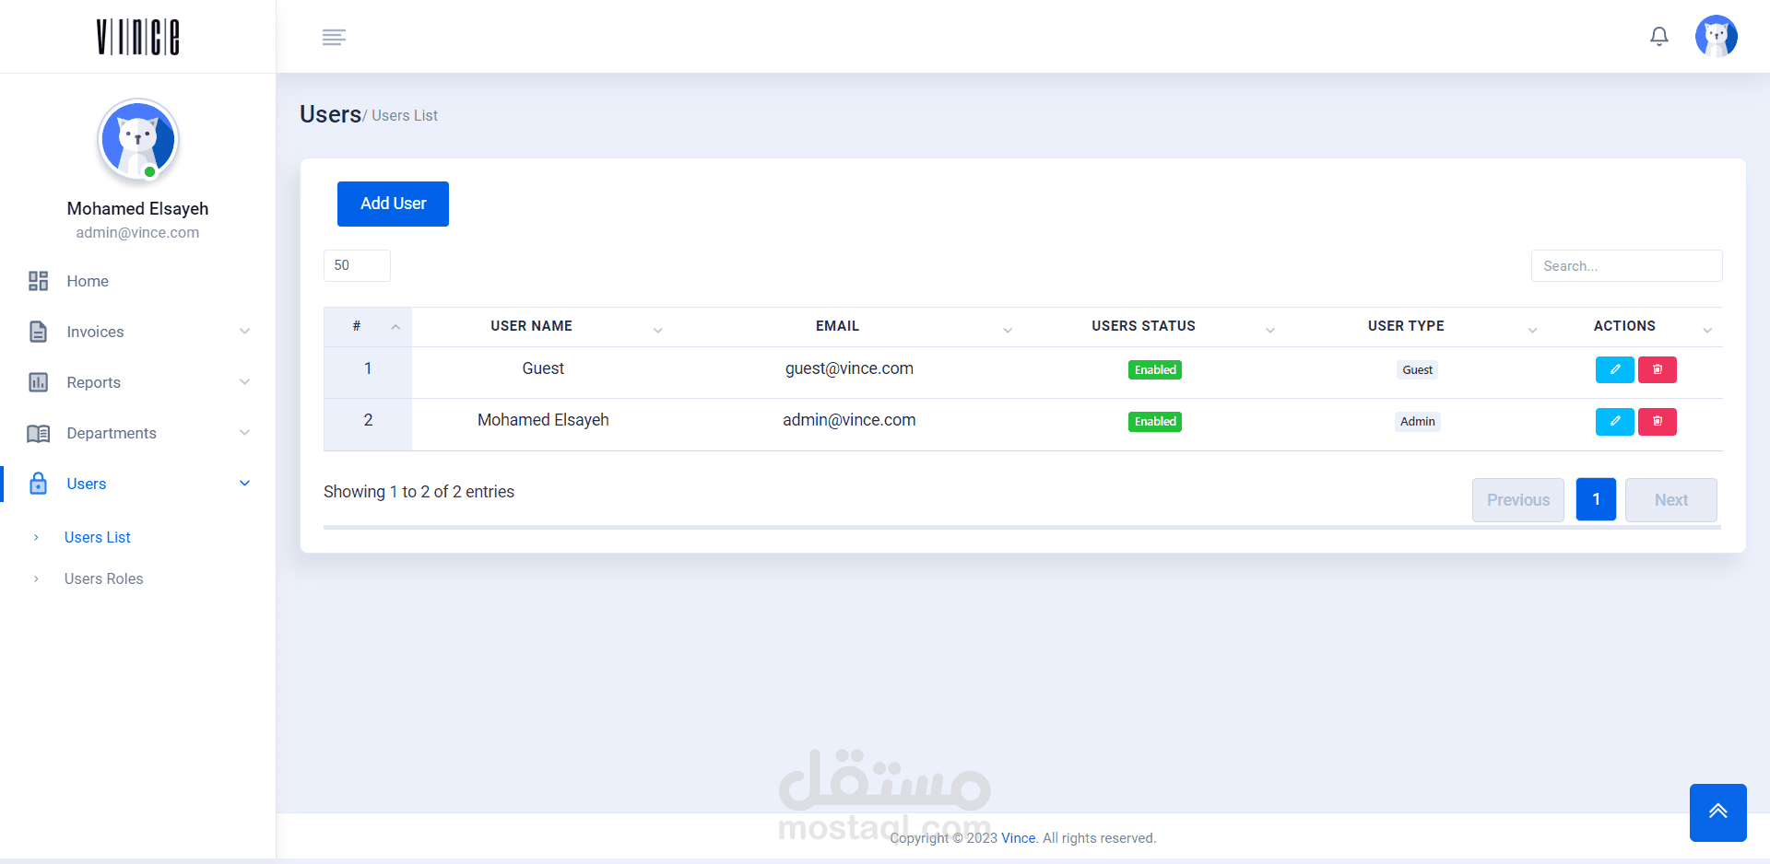Click the Vince logo

138,37
